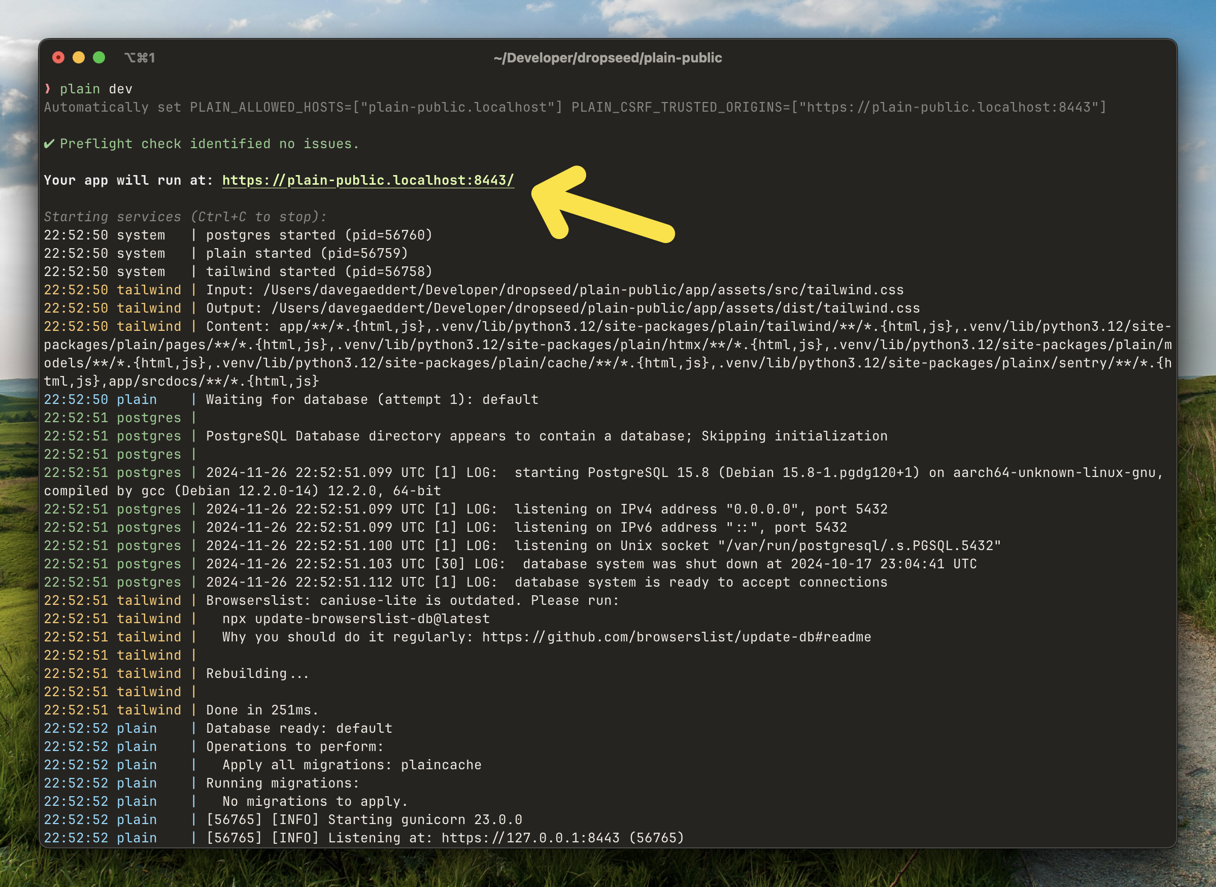This screenshot has width=1216, height=887.
Task: Click the green preflight checkmark icon
Action: click(49, 144)
